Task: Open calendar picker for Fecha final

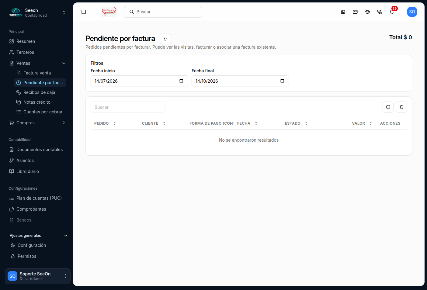Action: tap(282, 81)
